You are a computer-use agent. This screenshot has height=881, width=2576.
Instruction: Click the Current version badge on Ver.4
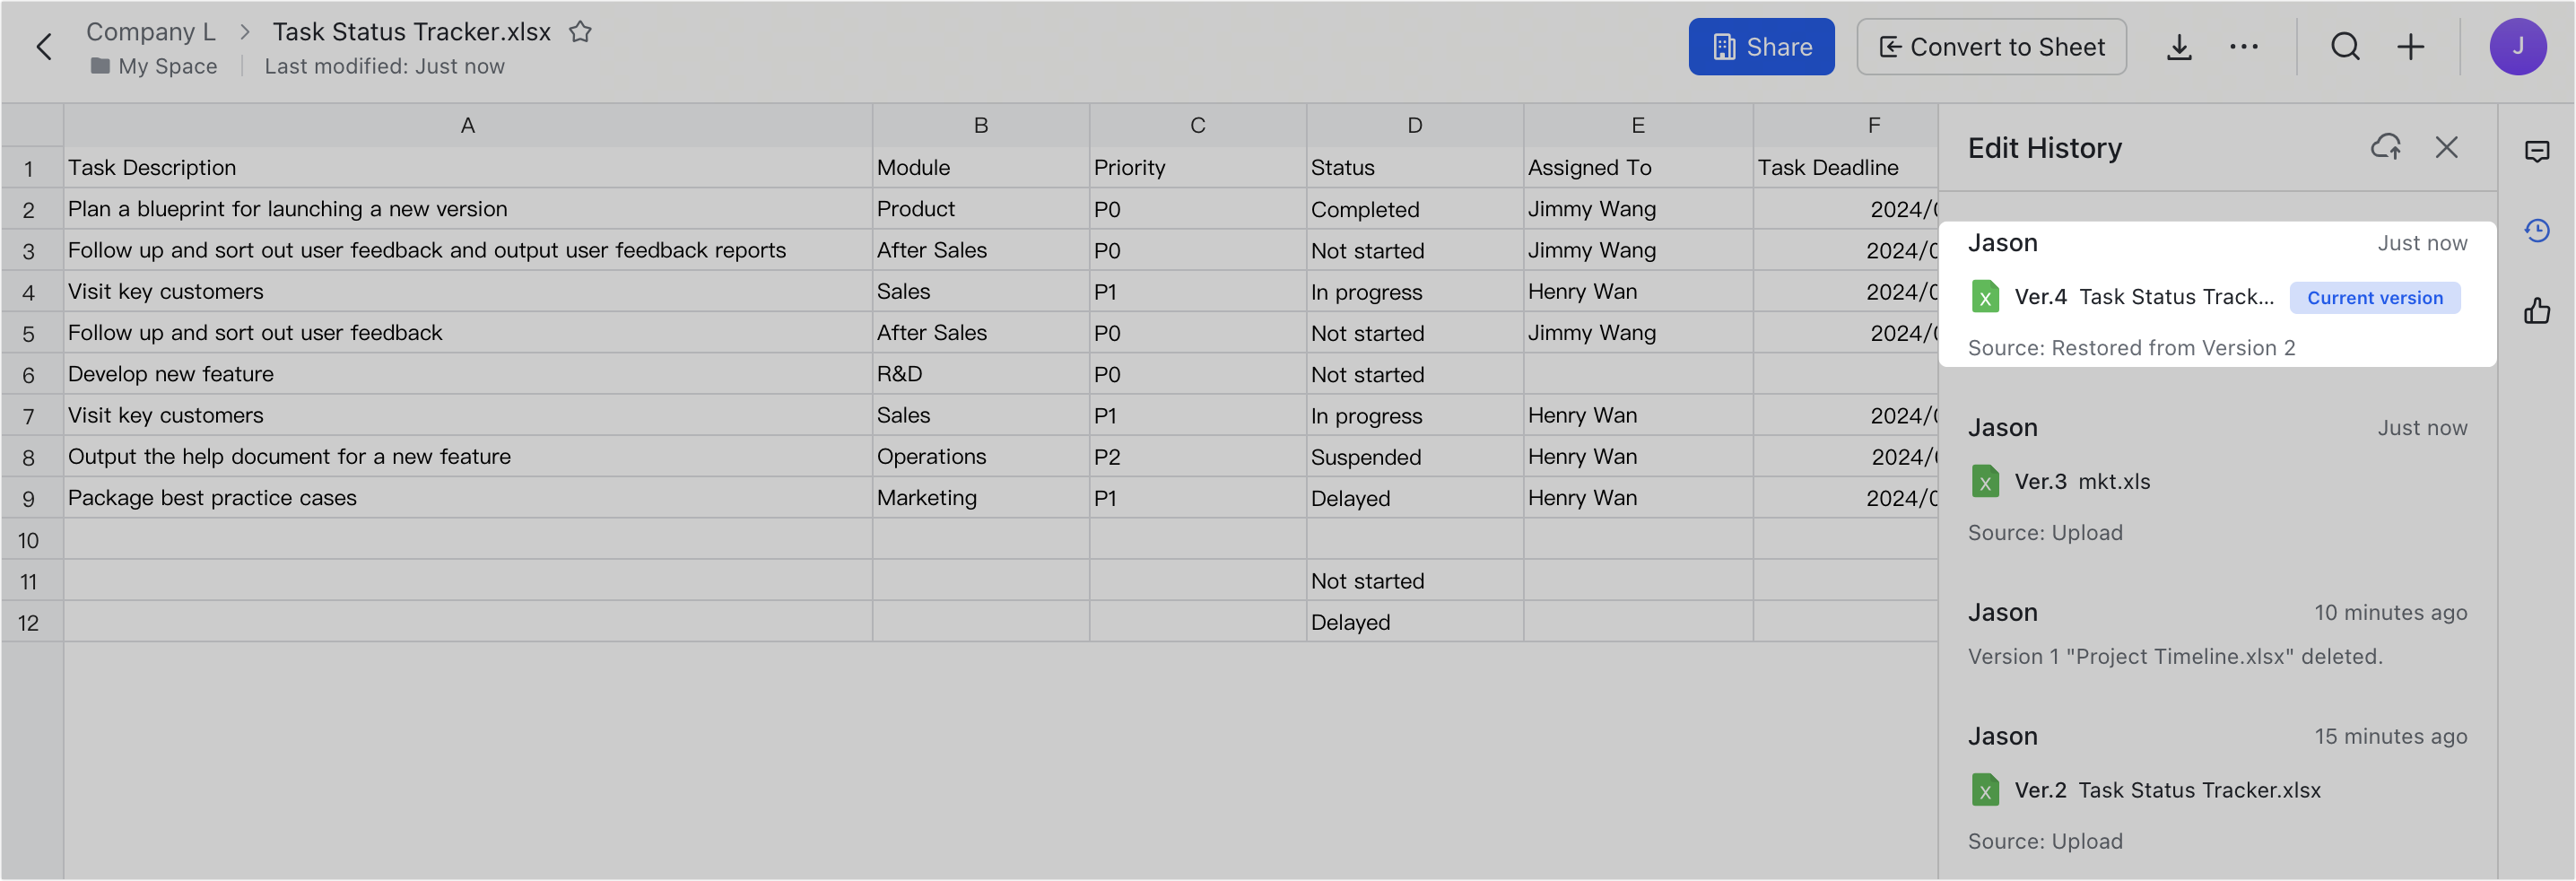2374,297
